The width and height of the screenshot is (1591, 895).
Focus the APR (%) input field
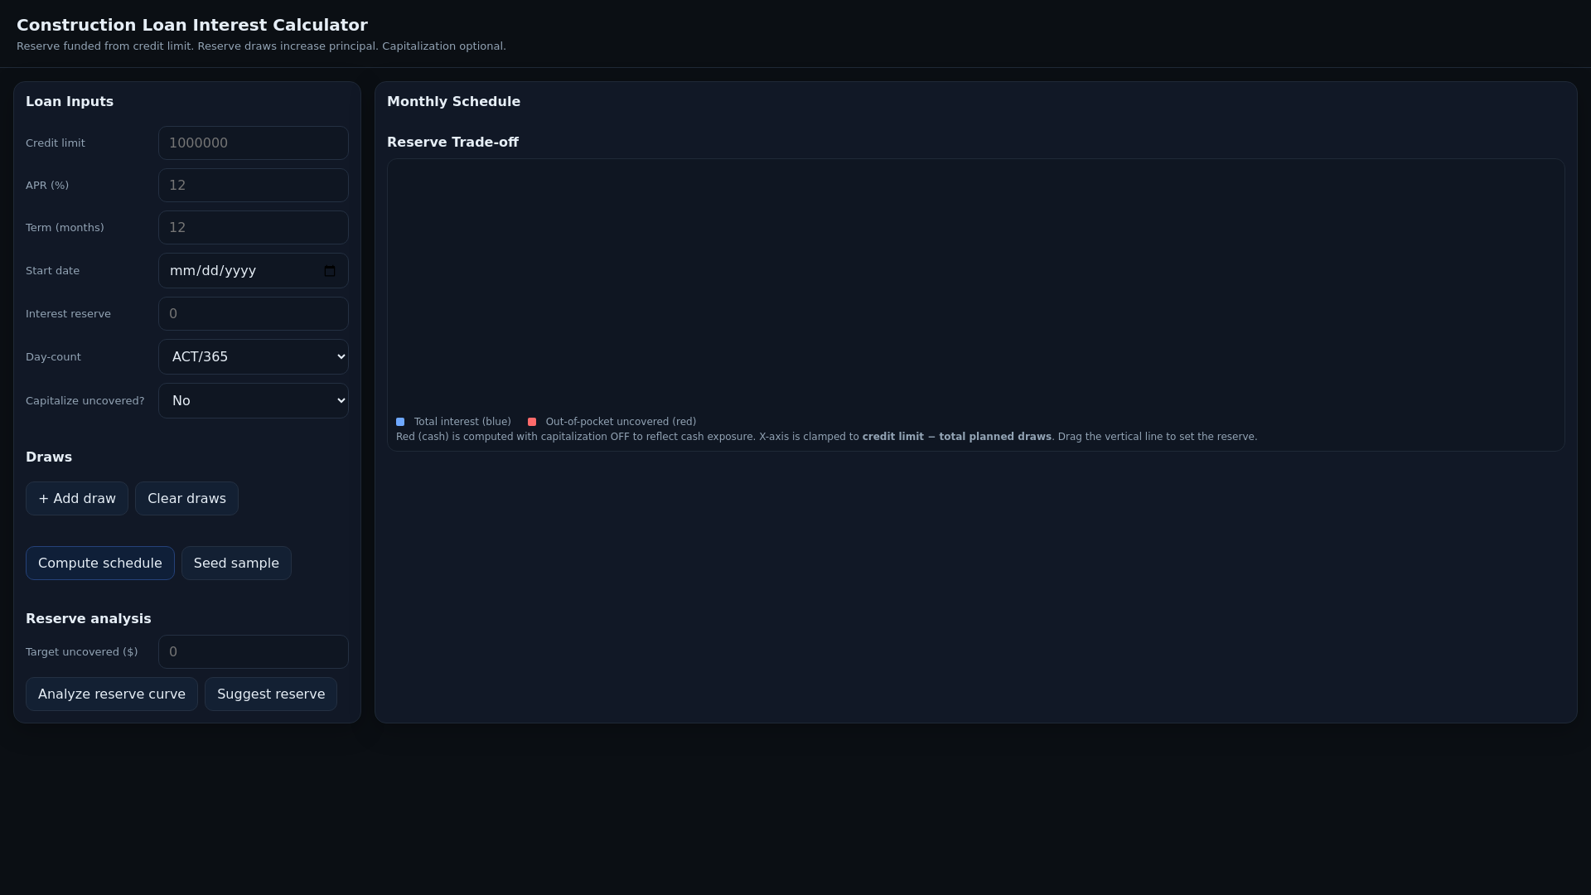pyautogui.click(x=254, y=185)
